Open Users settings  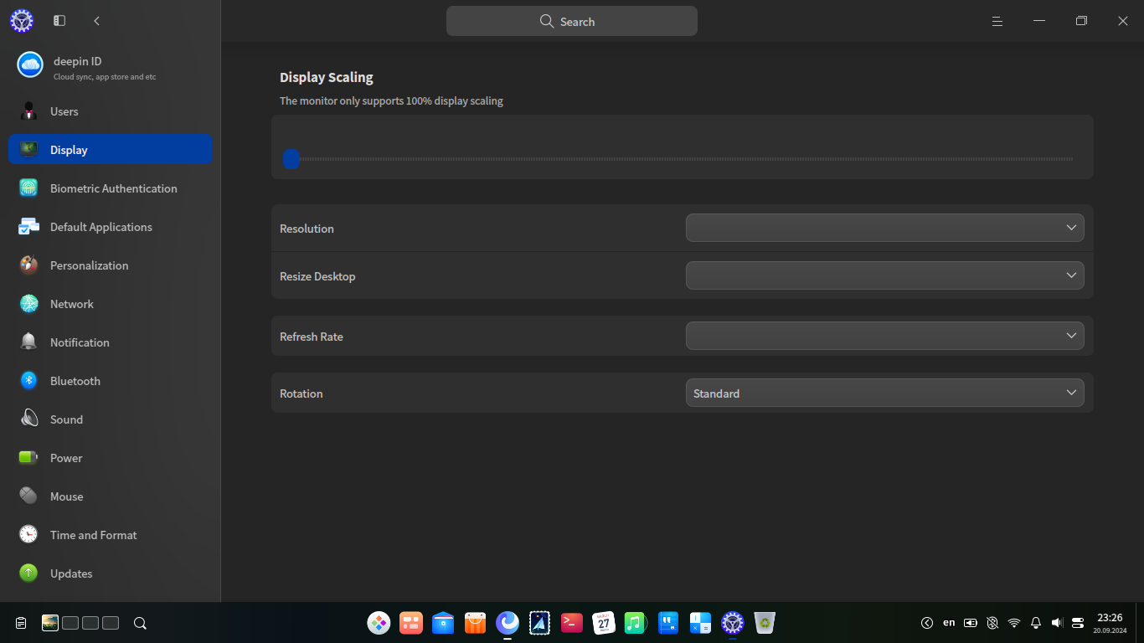(x=111, y=111)
